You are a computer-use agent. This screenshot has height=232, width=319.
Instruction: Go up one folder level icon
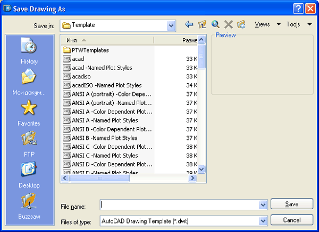202,24
